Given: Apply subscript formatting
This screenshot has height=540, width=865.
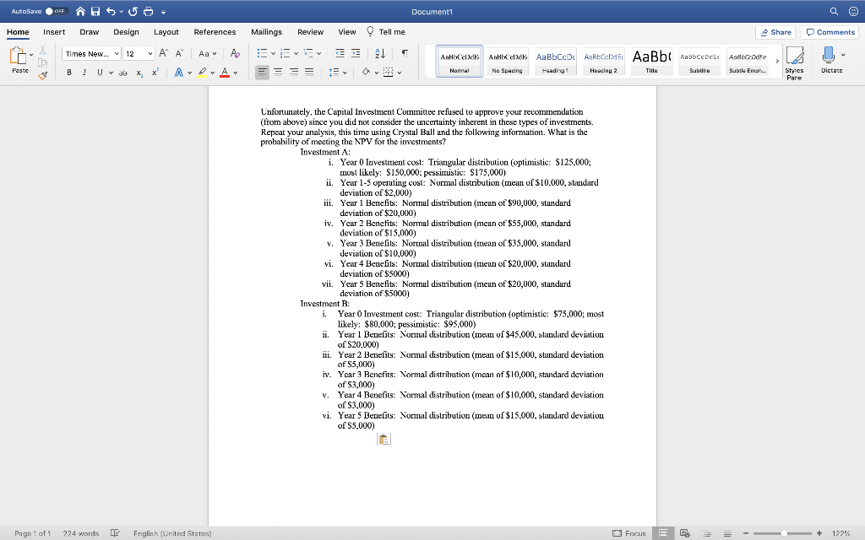Looking at the screenshot, I should pyautogui.click(x=139, y=72).
